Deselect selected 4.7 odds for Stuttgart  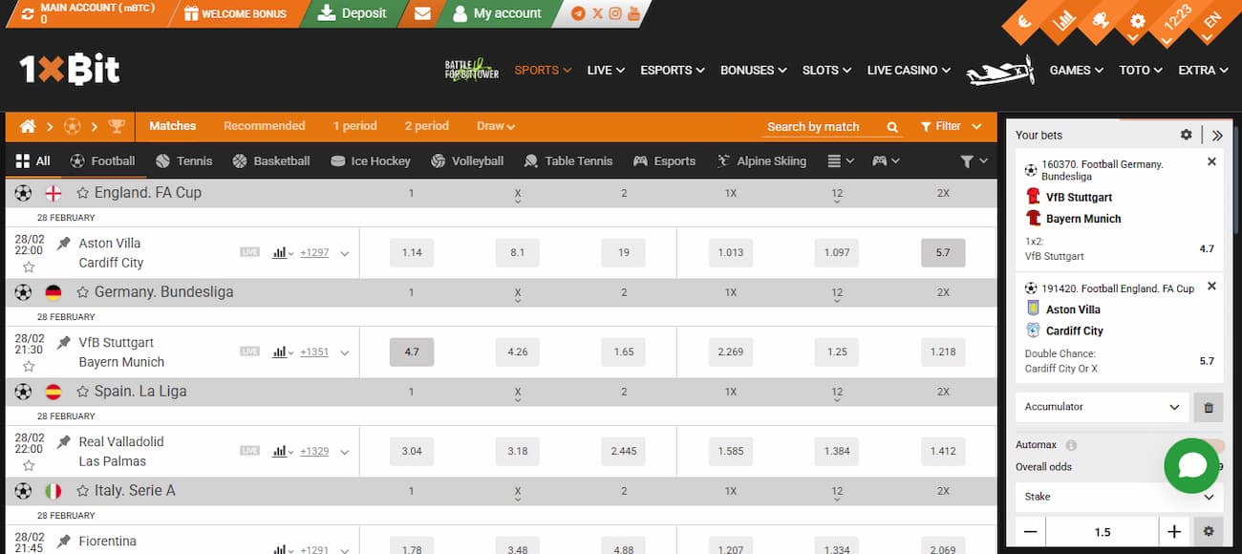(412, 352)
